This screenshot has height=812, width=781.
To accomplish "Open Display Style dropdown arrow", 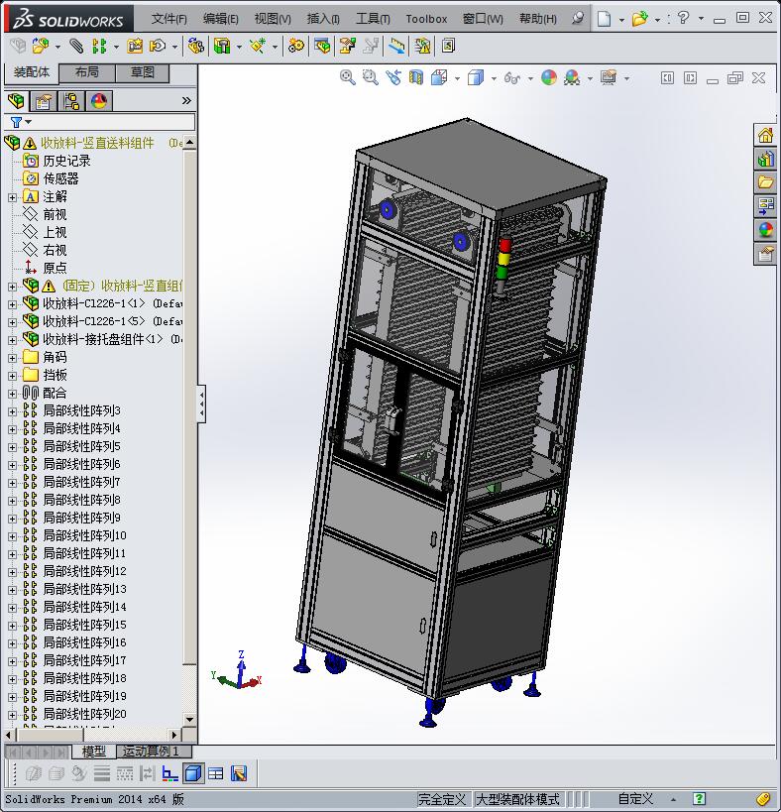I will click(x=494, y=78).
